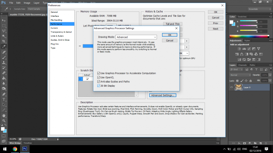Click Lock all padlock icon

click(250, 81)
